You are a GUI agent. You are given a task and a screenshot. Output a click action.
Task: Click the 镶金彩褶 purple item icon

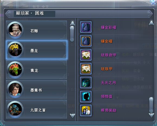point(86,27)
